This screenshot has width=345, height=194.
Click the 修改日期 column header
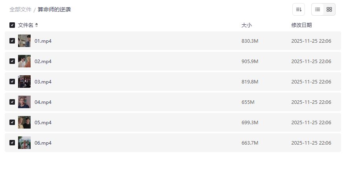coord(301,25)
